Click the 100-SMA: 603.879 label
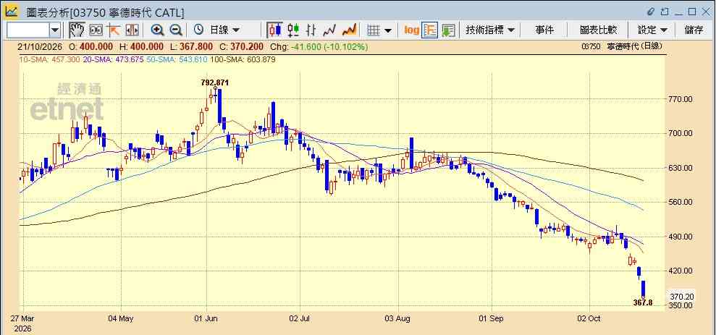Screen dimensions: 716x335 244,59
